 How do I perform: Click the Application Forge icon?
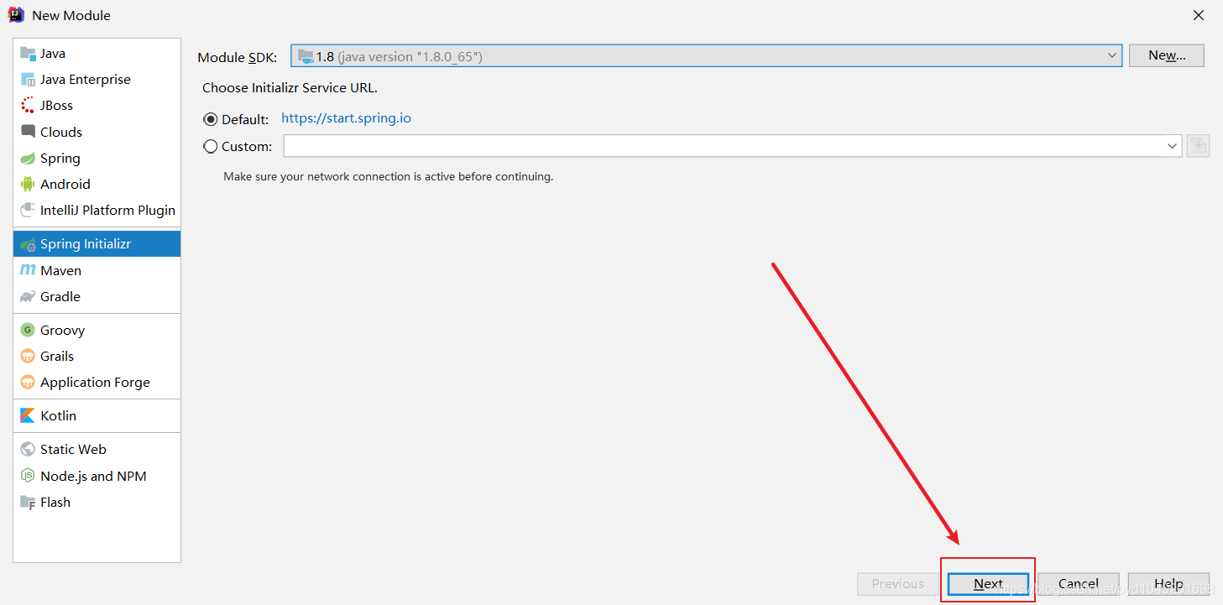click(x=28, y=383)
